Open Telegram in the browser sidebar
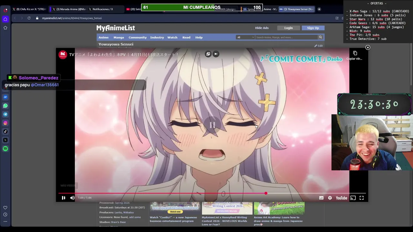 coord(5,114)
